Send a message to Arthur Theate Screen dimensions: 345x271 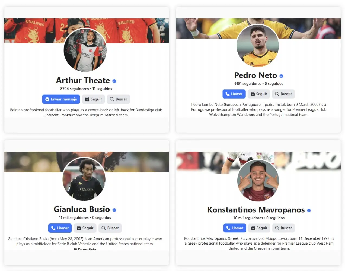pyautogui.click(x=61, y=99)
